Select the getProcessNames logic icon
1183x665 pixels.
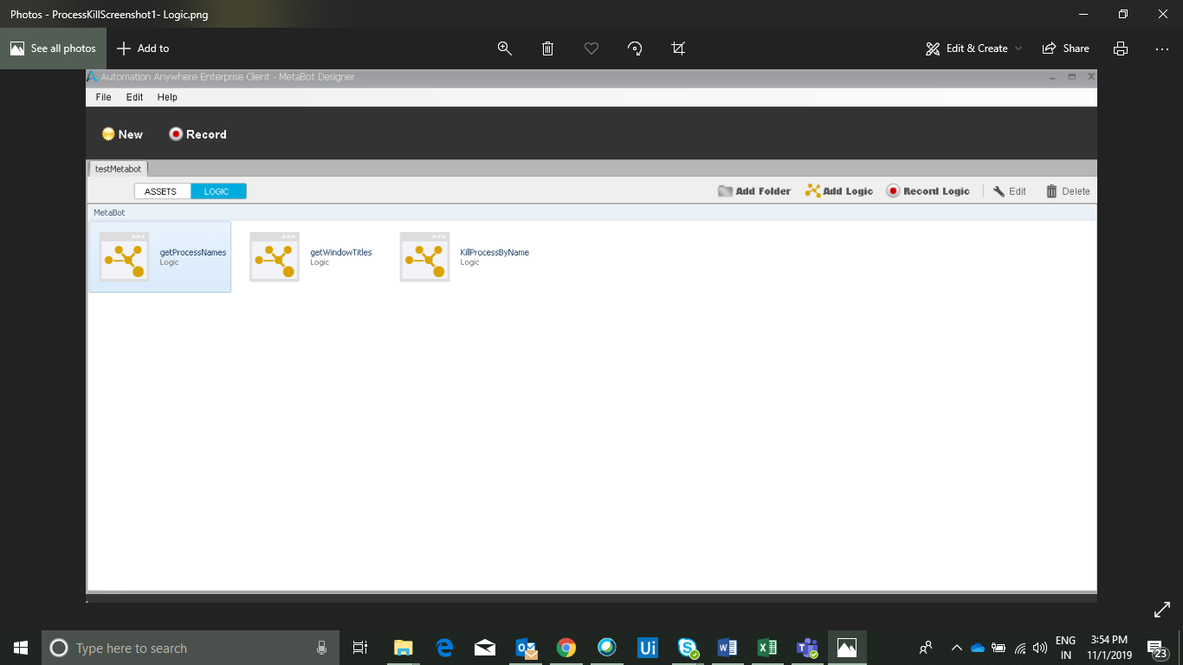point(124,256)
